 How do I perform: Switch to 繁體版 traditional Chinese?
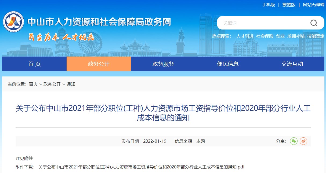click(289, 5)
